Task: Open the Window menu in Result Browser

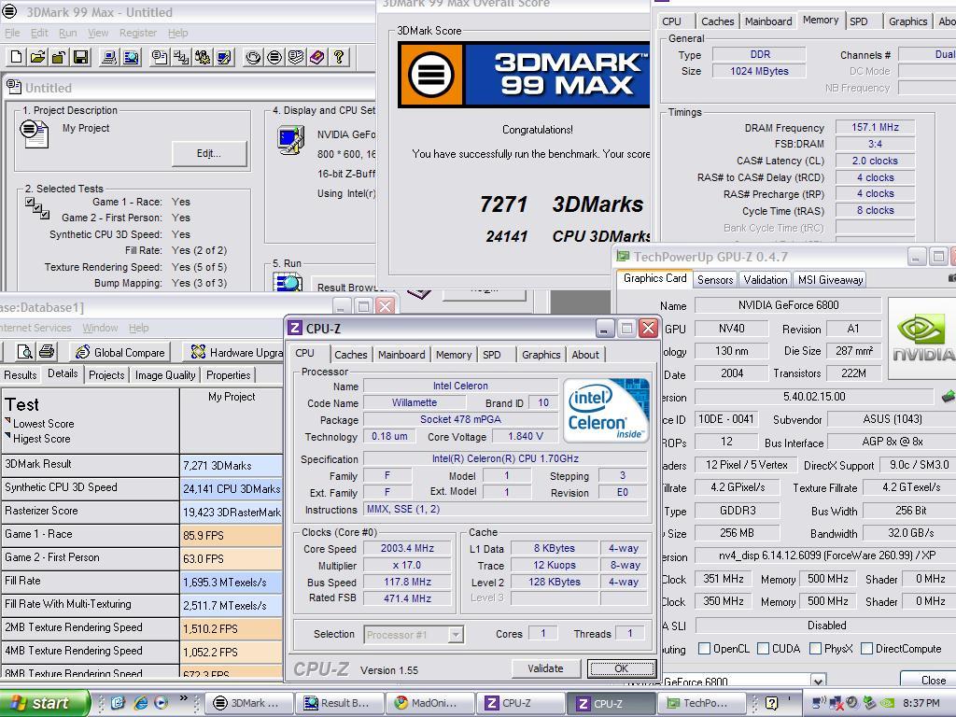Action: tap(100, 328)
